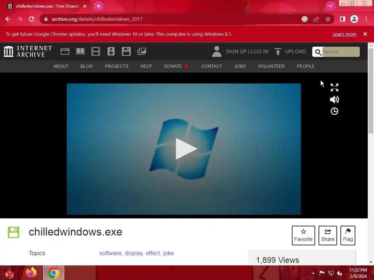
Task: Open the DONATE menu item
Action: [176, 66]
